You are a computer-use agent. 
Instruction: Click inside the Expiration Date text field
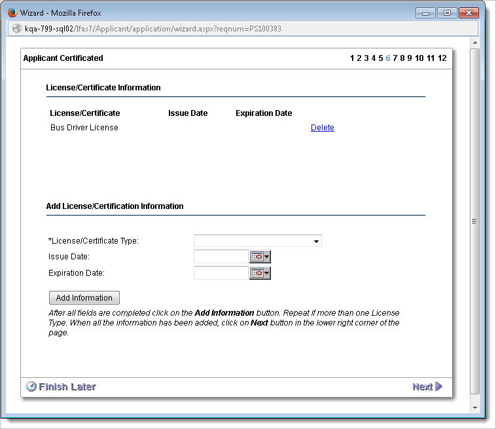pos(221,273)
